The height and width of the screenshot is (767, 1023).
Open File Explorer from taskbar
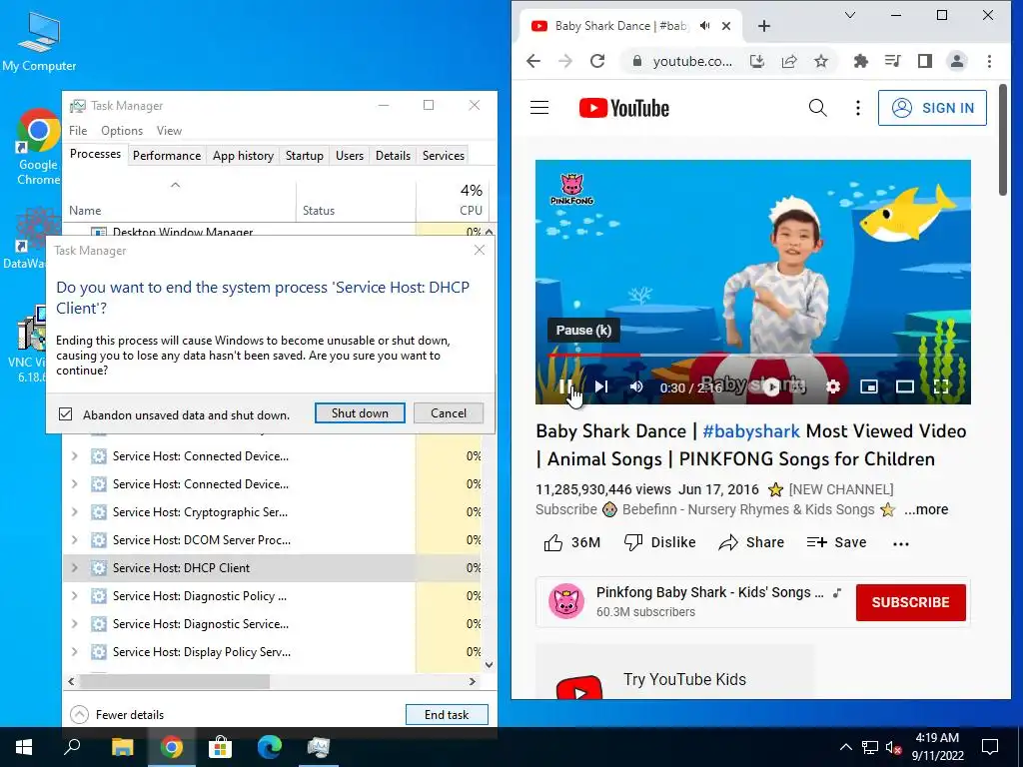[122, 747]
